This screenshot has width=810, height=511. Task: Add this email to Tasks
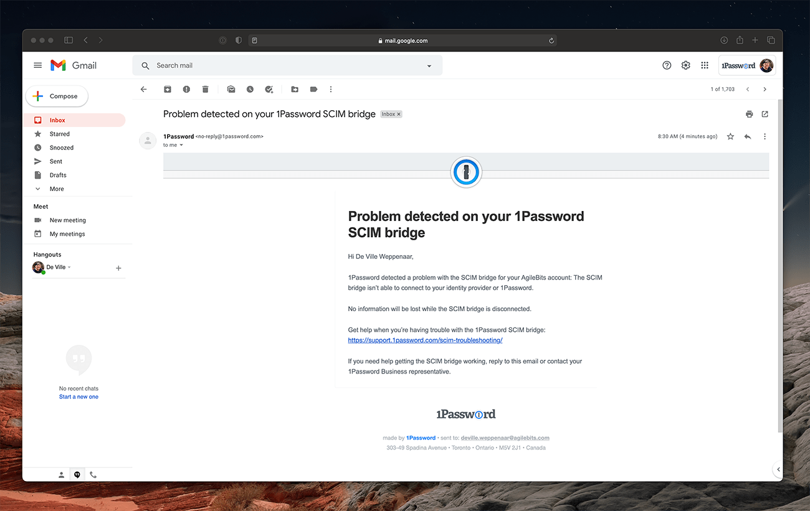pos(269,90)
